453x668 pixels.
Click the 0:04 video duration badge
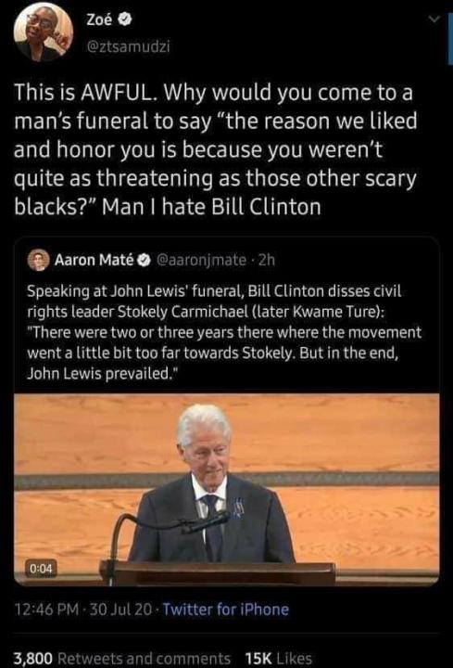[x=41, y=569]
